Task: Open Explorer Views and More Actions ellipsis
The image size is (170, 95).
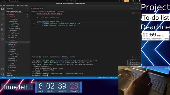Action: pos(27,8)
